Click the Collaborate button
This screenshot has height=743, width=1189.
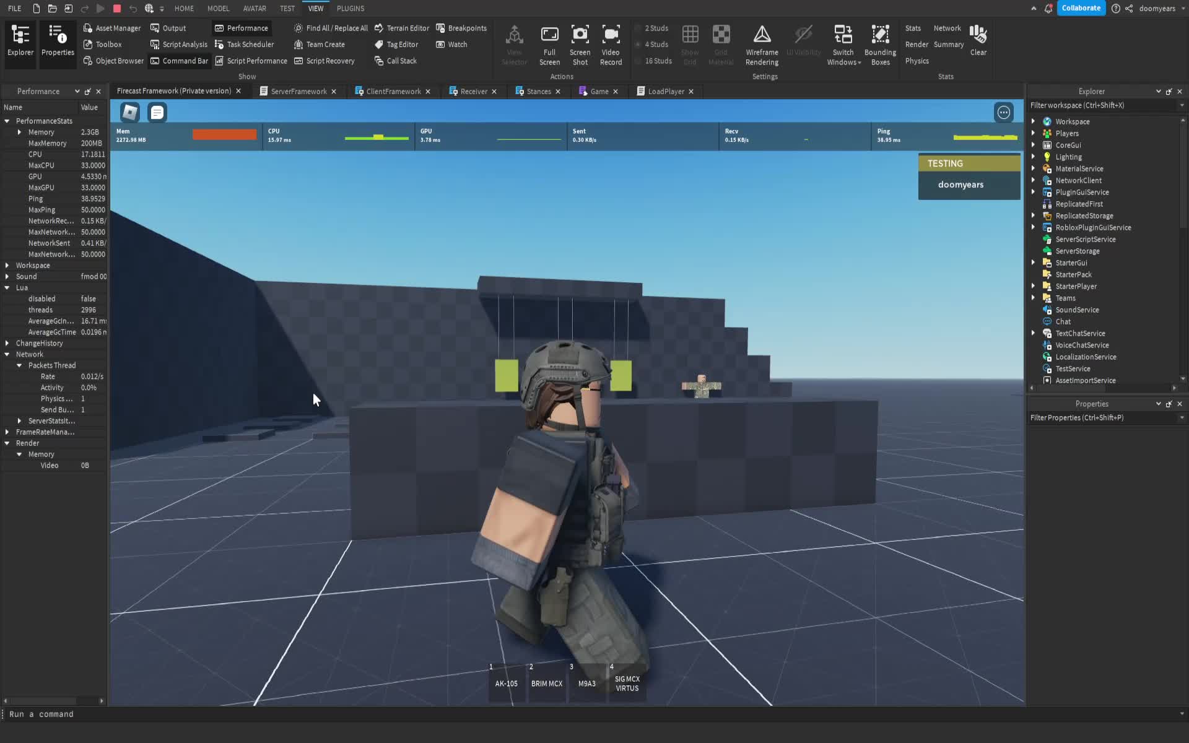pyautogui.click(x=1081, y=8)
